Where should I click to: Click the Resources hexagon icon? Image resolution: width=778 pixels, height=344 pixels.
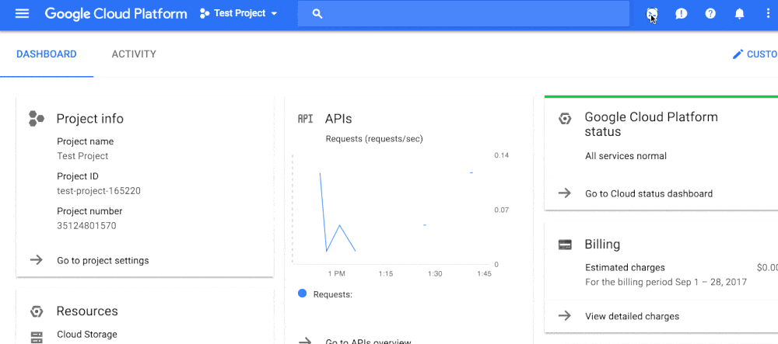pyautogui.click(x=37, y=311)
